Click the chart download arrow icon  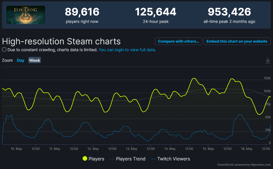(x=268, y=60)
